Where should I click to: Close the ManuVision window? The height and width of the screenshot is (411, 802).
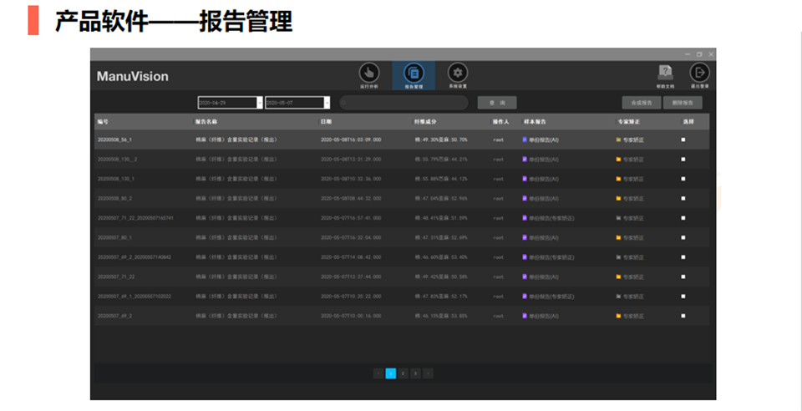click(711, 54)
